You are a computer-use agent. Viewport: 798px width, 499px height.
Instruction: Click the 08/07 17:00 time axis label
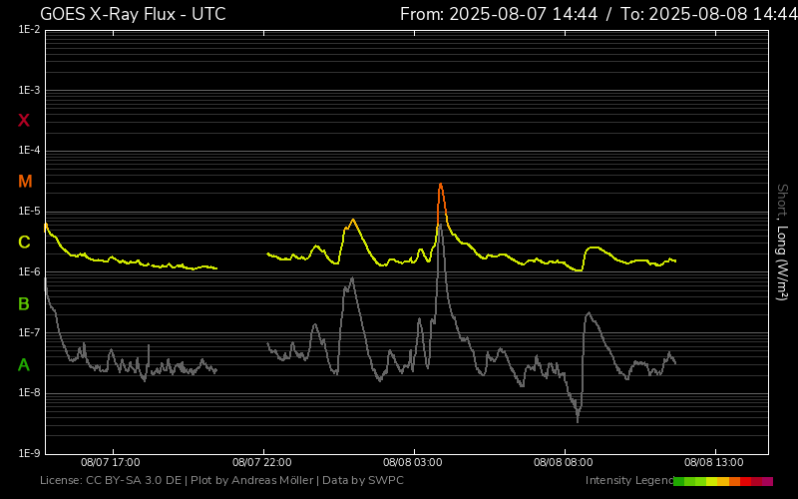110,463
